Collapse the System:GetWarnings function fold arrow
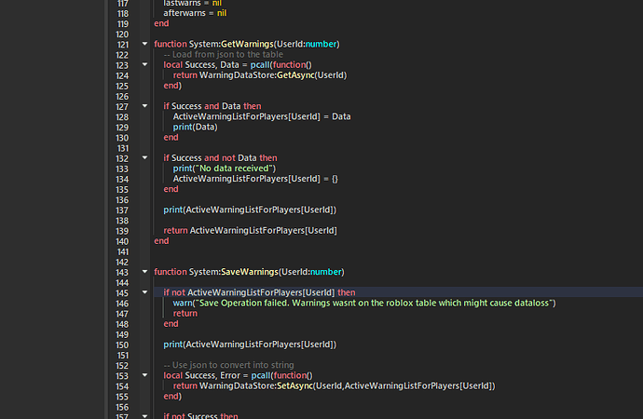The image size is (643, 419). pos(144,44)
